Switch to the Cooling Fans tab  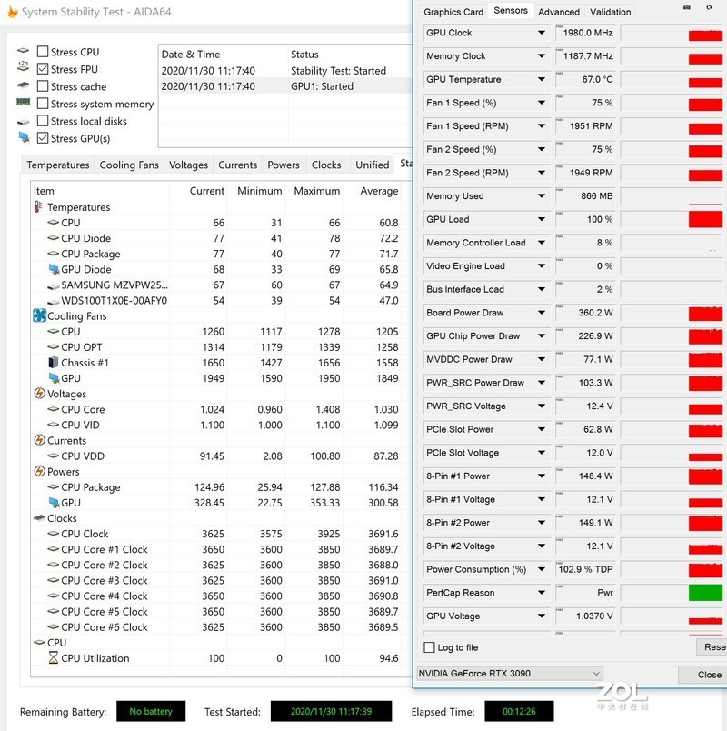click(x=129, y=165)
